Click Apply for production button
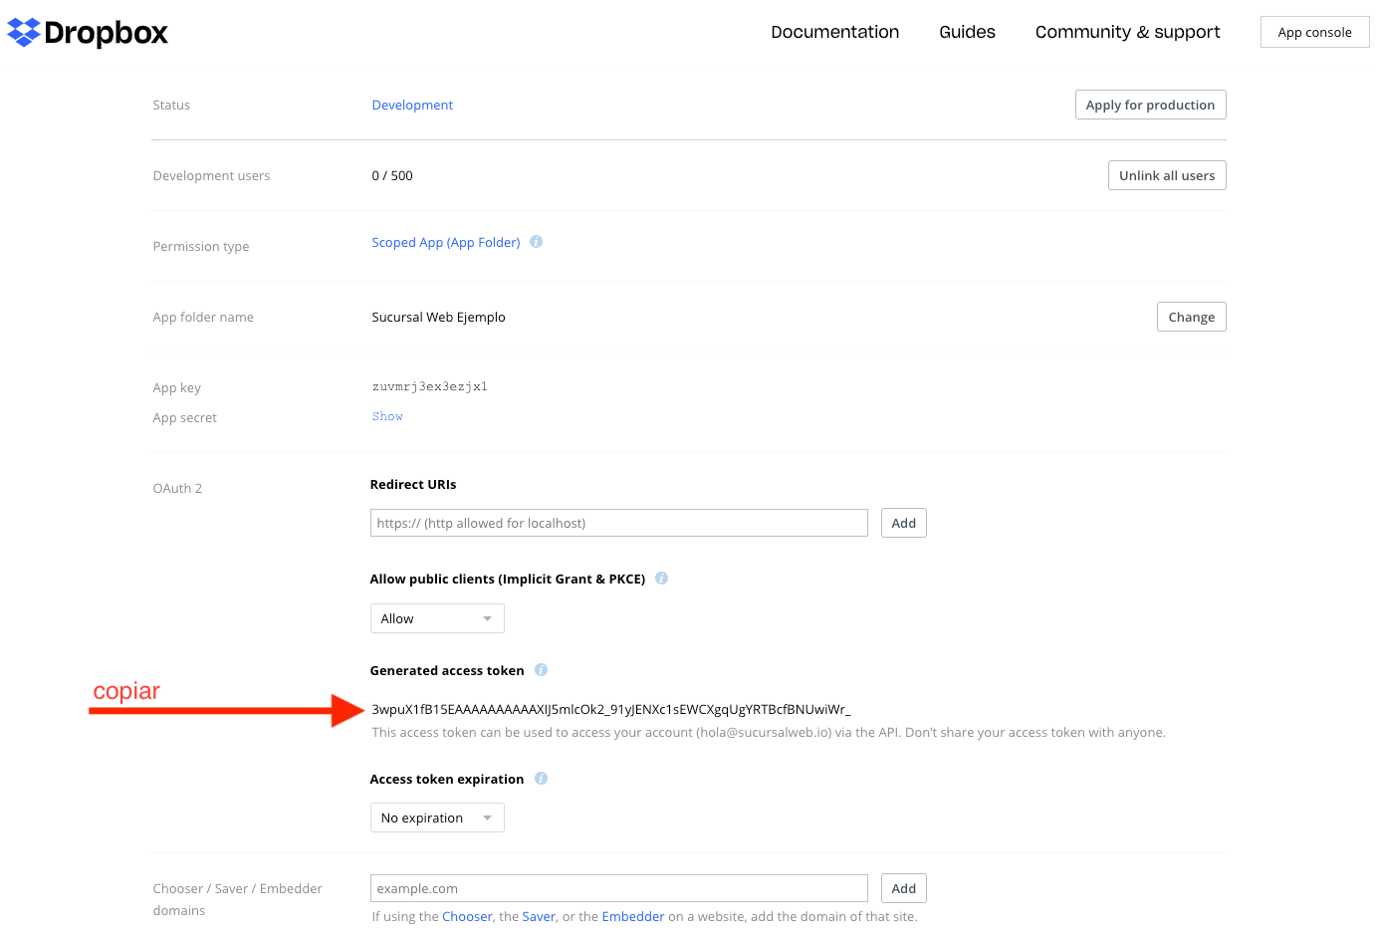The image size is (1376, 933). point(1150,105)
